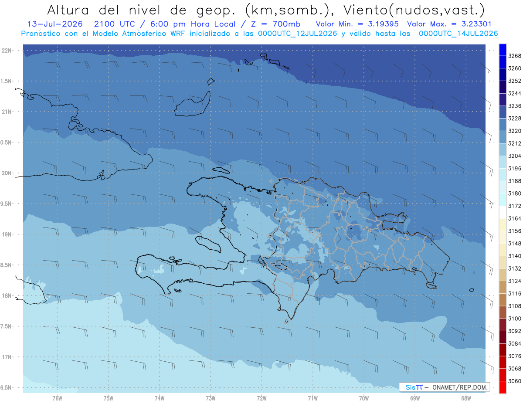
Task: Click the 'ONAMET/REP.DOM.' credit label
Action: click(460, 387)
